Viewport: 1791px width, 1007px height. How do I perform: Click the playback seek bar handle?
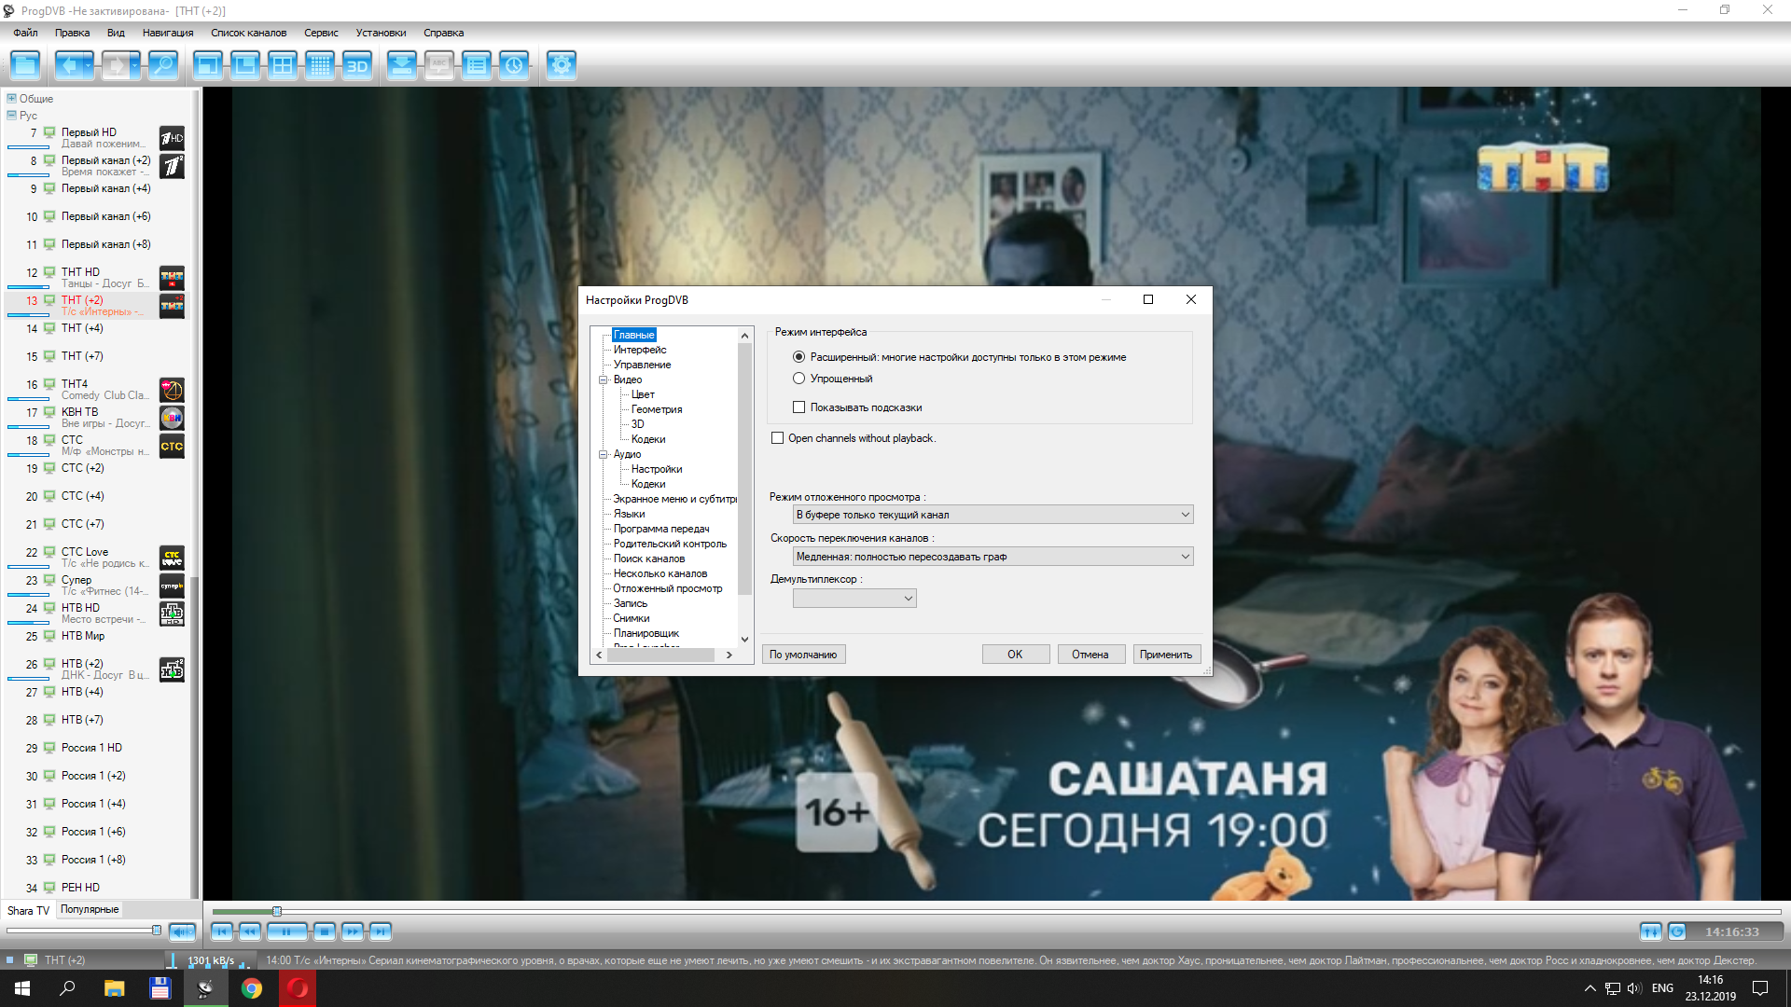(276, 911)
